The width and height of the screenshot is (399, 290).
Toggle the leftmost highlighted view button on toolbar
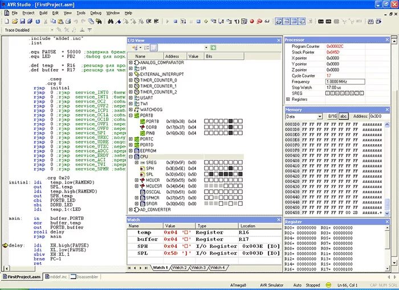(279, 22)
